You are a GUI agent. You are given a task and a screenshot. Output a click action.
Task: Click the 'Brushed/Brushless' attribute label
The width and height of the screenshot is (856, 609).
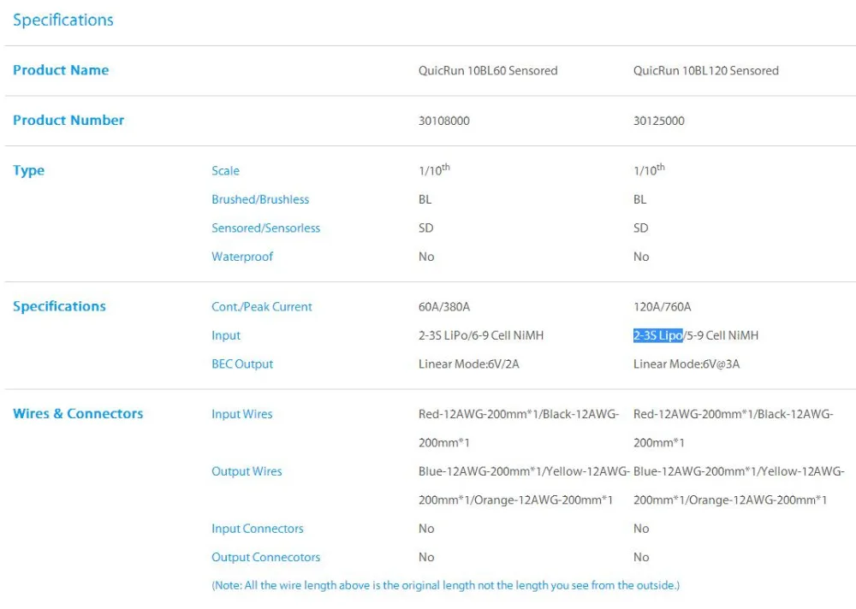point(260,200)
